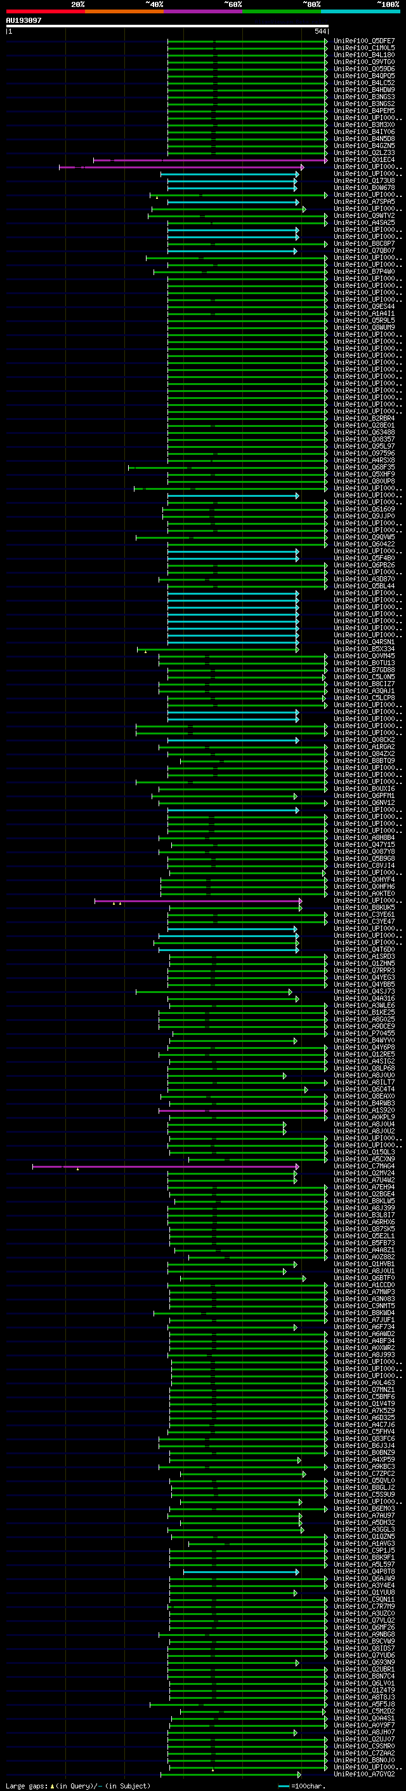Screen dimensions: 406x1791
Task: Select hit label UniRef100_Q2LZ33
Action: (x=364, y=153)
